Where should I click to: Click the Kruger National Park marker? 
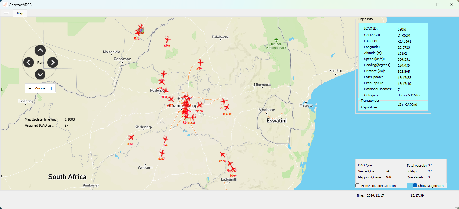click(276, 40)
